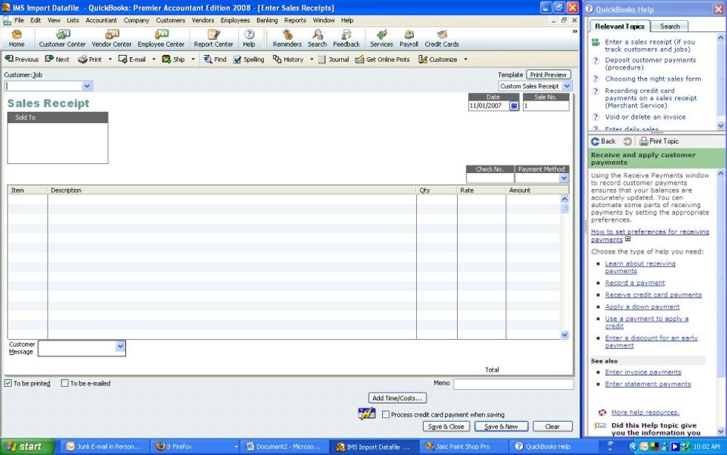Open Credit Cards from the toolbar
Image resolution: width=727 pixels, height=455 pixels.
click(x=441, y=39)
